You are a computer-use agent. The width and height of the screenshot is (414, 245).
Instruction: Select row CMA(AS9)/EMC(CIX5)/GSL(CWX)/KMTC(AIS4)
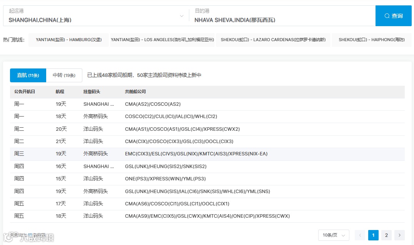(207, 216)
